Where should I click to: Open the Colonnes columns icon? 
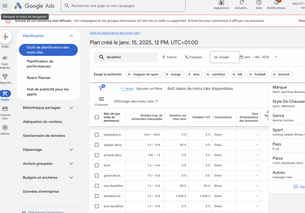point(101,99)
